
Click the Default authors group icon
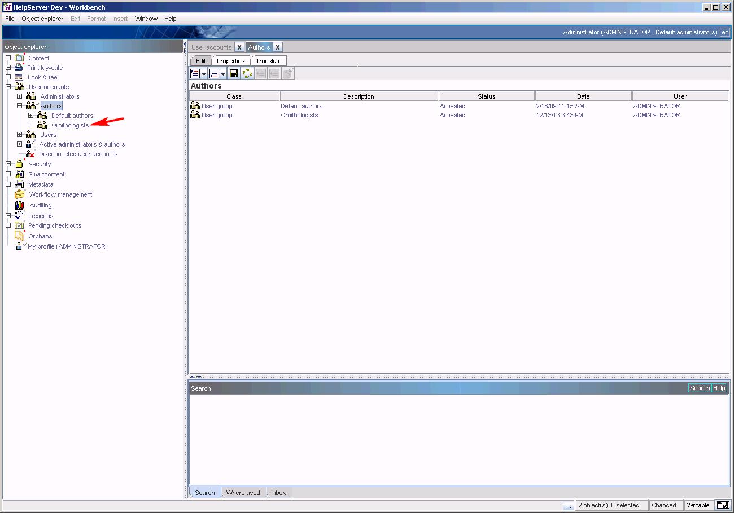[42, 116]
